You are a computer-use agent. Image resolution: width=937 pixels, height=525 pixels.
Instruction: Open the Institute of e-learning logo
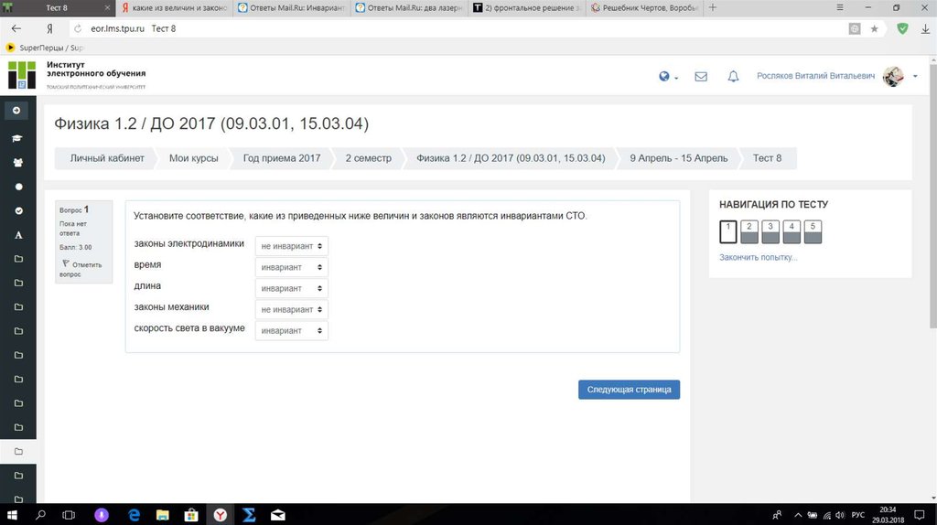point(77,75)
